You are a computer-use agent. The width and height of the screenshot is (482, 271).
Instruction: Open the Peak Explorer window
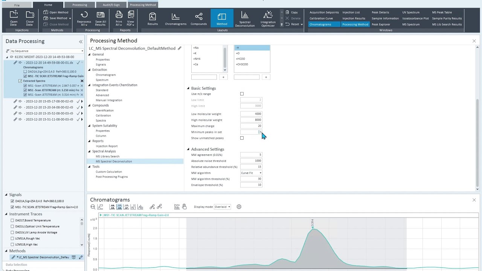click(x=381, y=24)
